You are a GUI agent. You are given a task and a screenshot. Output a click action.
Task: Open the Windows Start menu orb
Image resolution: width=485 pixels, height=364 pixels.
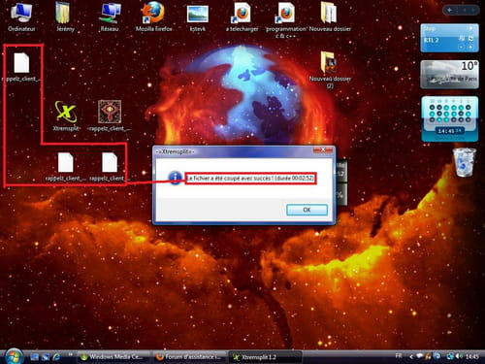[x=13, y=356]
